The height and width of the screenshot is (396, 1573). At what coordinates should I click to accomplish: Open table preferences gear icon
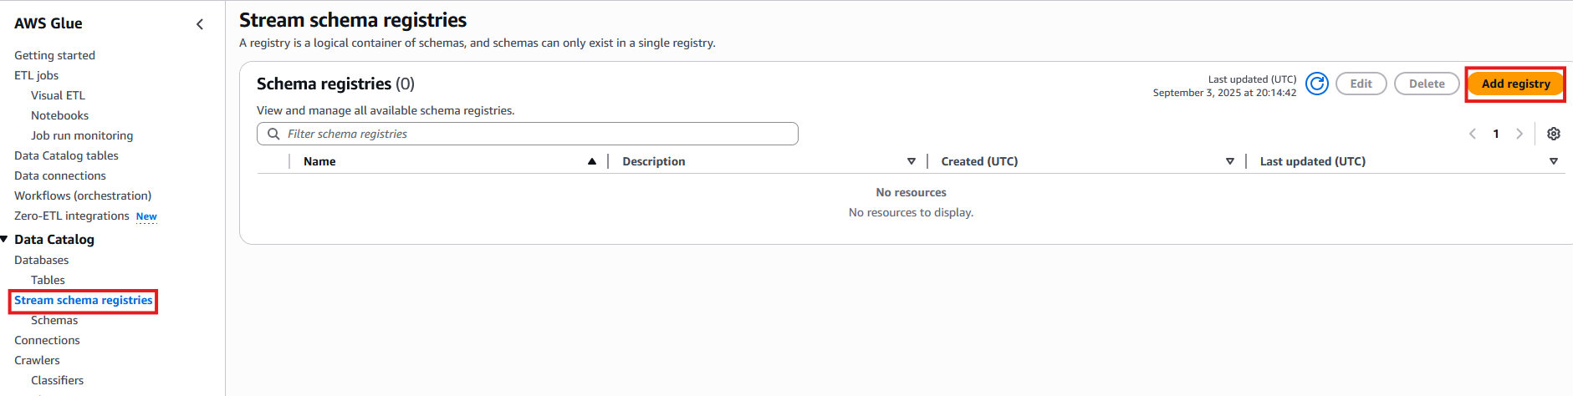pyautogui.click(x=1554, y=134)
